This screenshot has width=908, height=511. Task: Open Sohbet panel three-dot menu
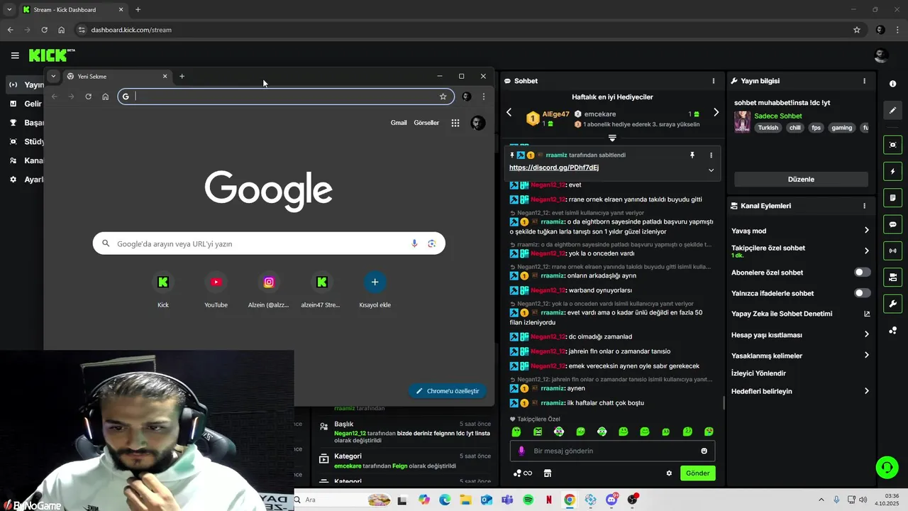[714, 81]
